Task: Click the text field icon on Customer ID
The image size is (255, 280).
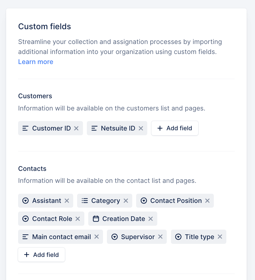Action: [26, 128]
